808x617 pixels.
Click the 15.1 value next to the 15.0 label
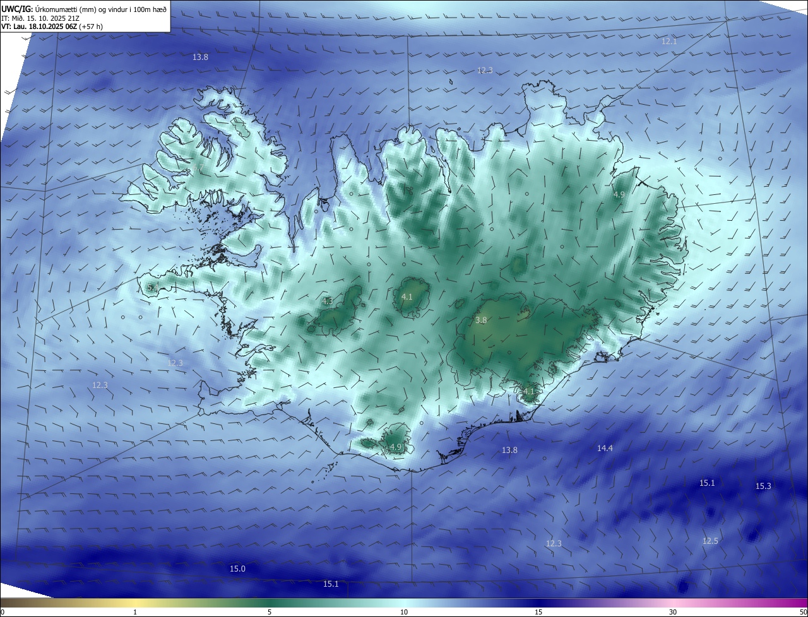(x=331, y=584)
